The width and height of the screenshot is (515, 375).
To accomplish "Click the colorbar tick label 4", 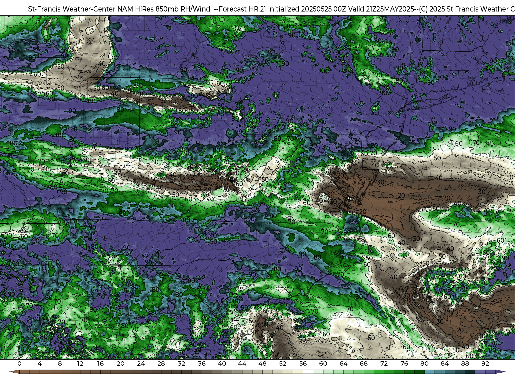I will [40, 363].
